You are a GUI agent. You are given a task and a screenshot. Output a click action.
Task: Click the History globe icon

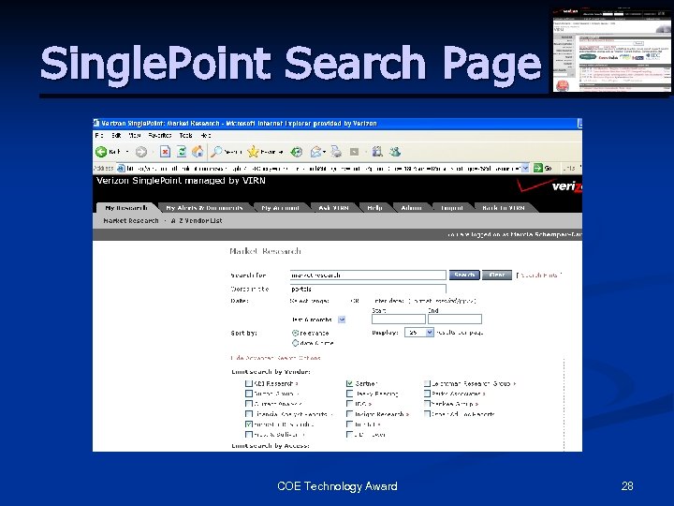[297, 152]
